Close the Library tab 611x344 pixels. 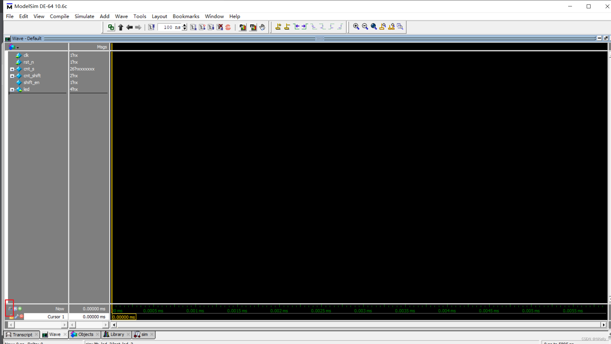click(x=128, y=334)
